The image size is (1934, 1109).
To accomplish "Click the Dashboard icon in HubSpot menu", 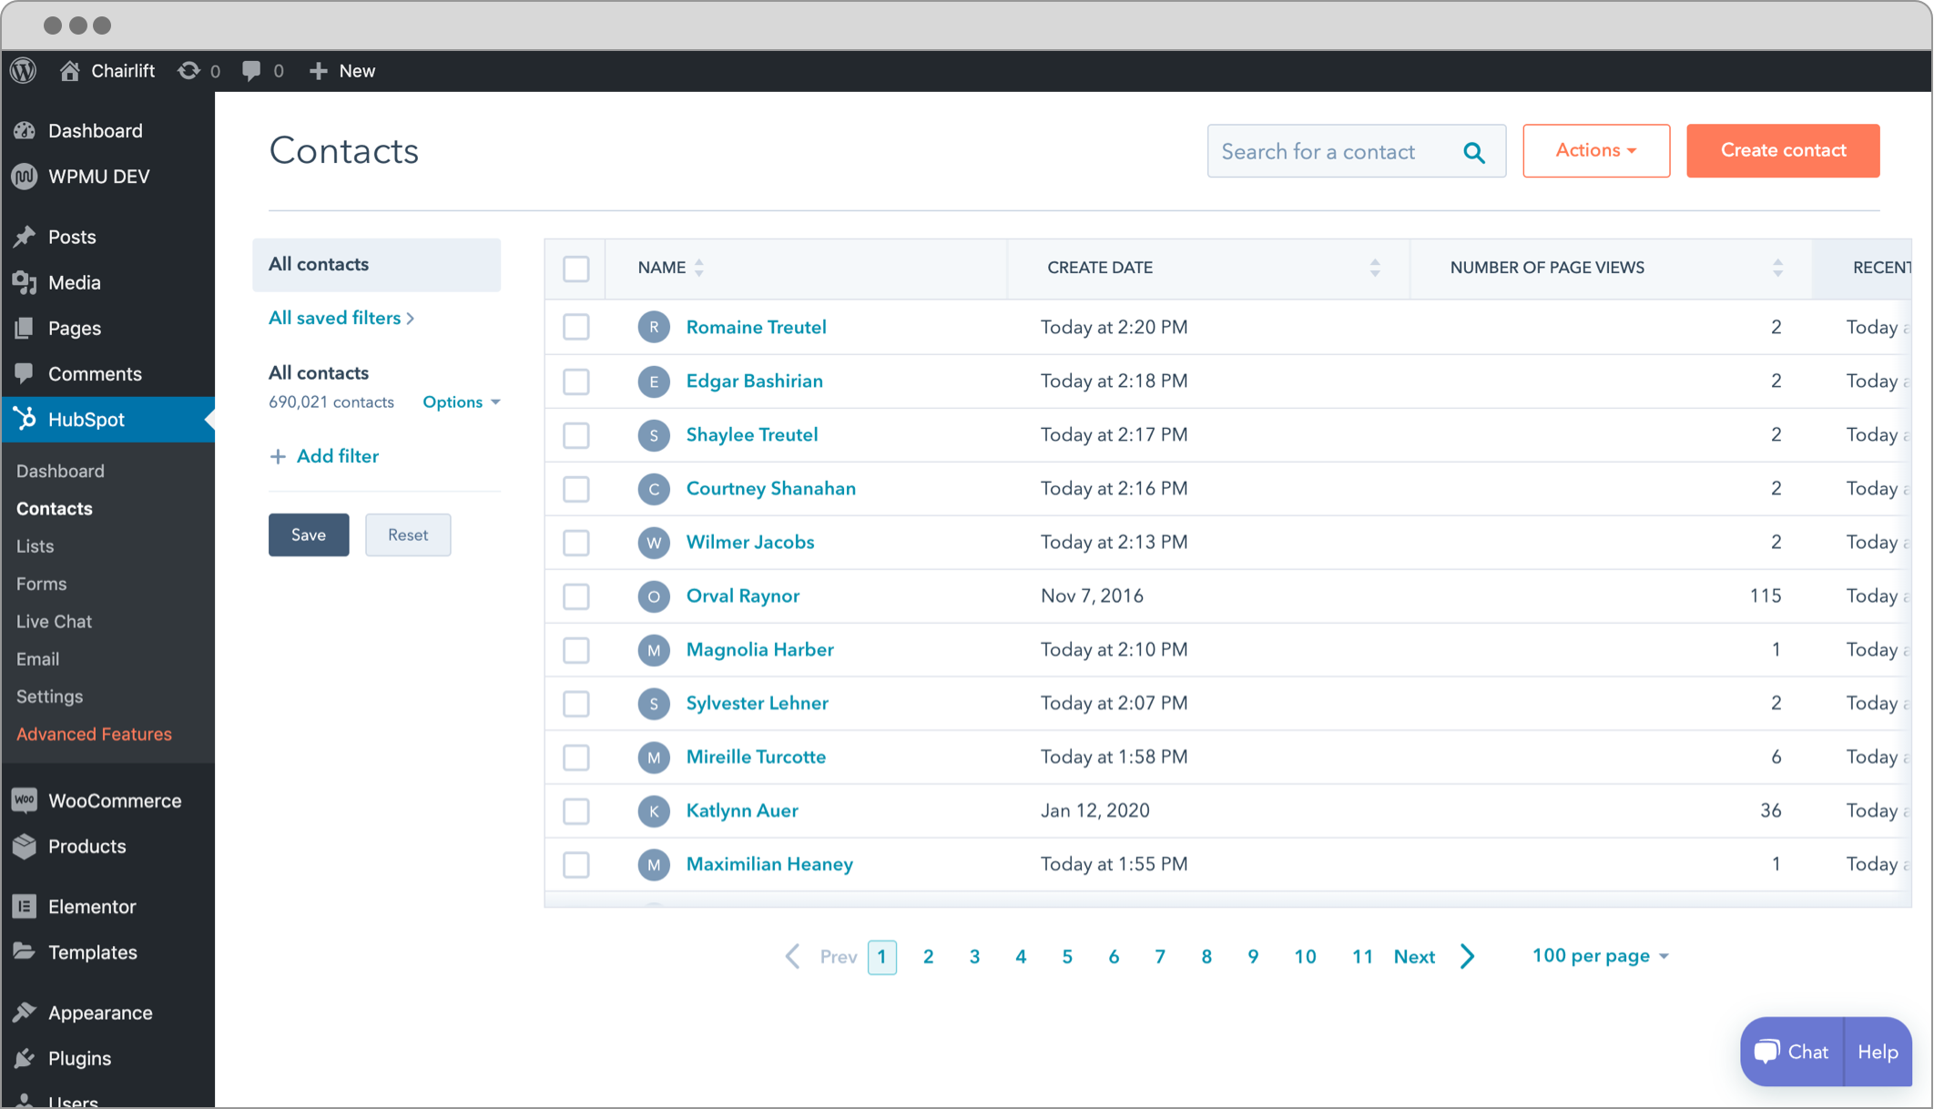I will (x=58, y=470).
